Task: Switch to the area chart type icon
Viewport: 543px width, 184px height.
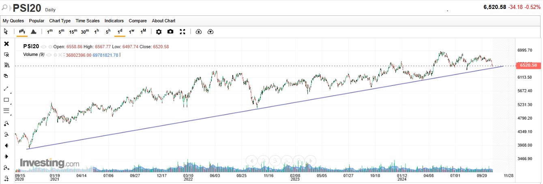Action: [x=34, y=32]
